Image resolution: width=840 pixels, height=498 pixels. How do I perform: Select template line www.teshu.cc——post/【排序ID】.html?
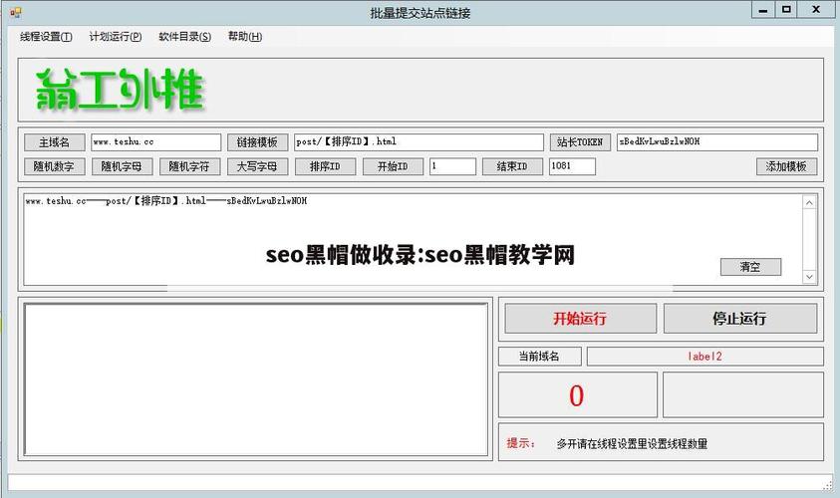click(166, 201)
